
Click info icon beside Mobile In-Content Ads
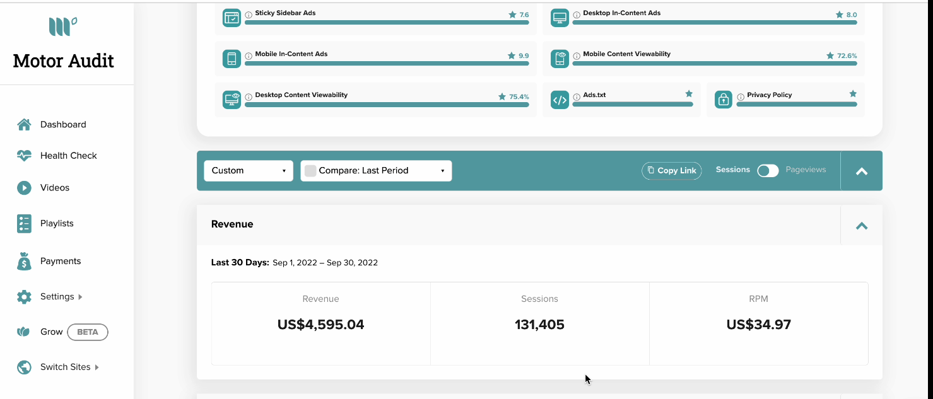click(x=249, y=55)
